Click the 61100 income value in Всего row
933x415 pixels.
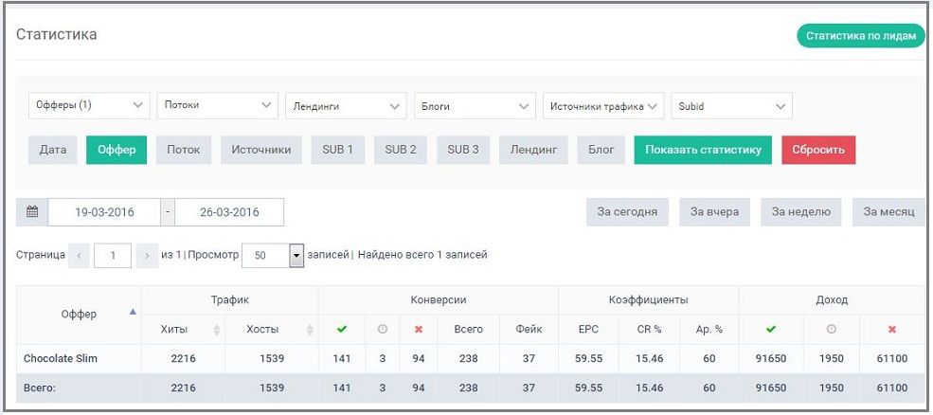click(892, 388)
